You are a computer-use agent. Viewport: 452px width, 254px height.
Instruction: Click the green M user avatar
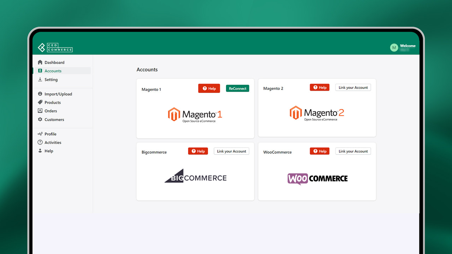click(x=394, y=48)
